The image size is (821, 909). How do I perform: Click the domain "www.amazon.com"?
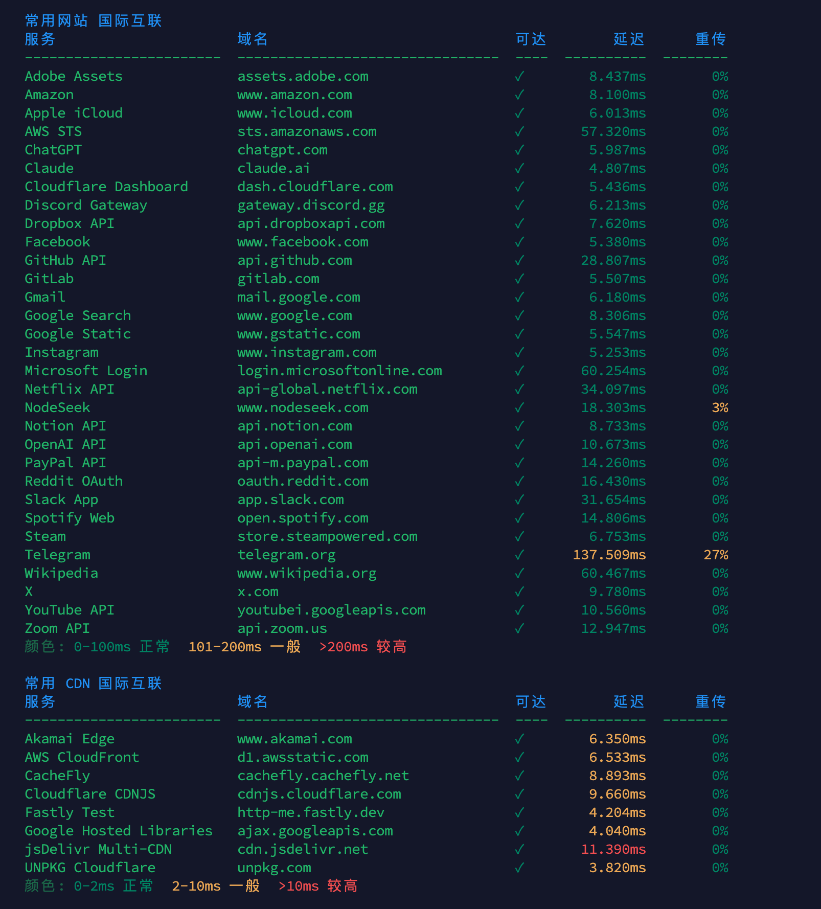pyautogui.click(x=295, y=95)
